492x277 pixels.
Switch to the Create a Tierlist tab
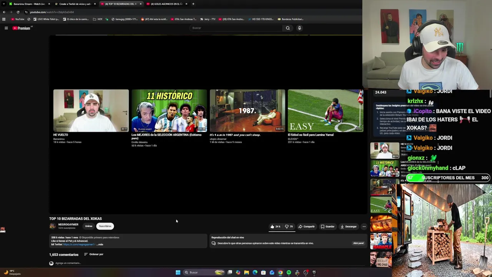(x=75, y=4)
